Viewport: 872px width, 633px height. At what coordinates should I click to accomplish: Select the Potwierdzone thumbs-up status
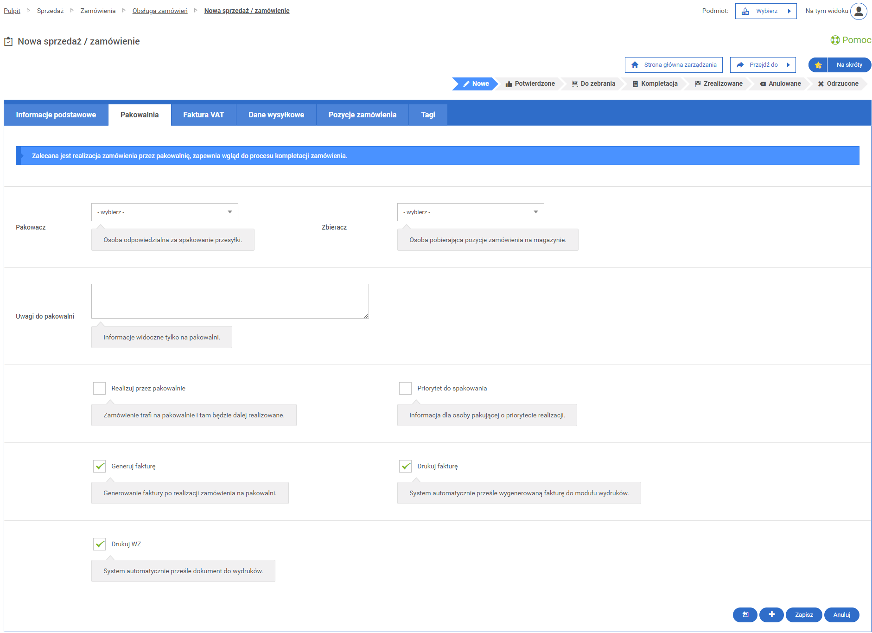tap(530, 84)
